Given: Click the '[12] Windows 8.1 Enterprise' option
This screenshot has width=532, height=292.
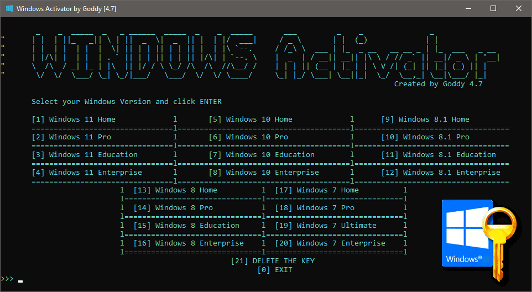Looking at the screenshot, I should (x=441, y=173).
